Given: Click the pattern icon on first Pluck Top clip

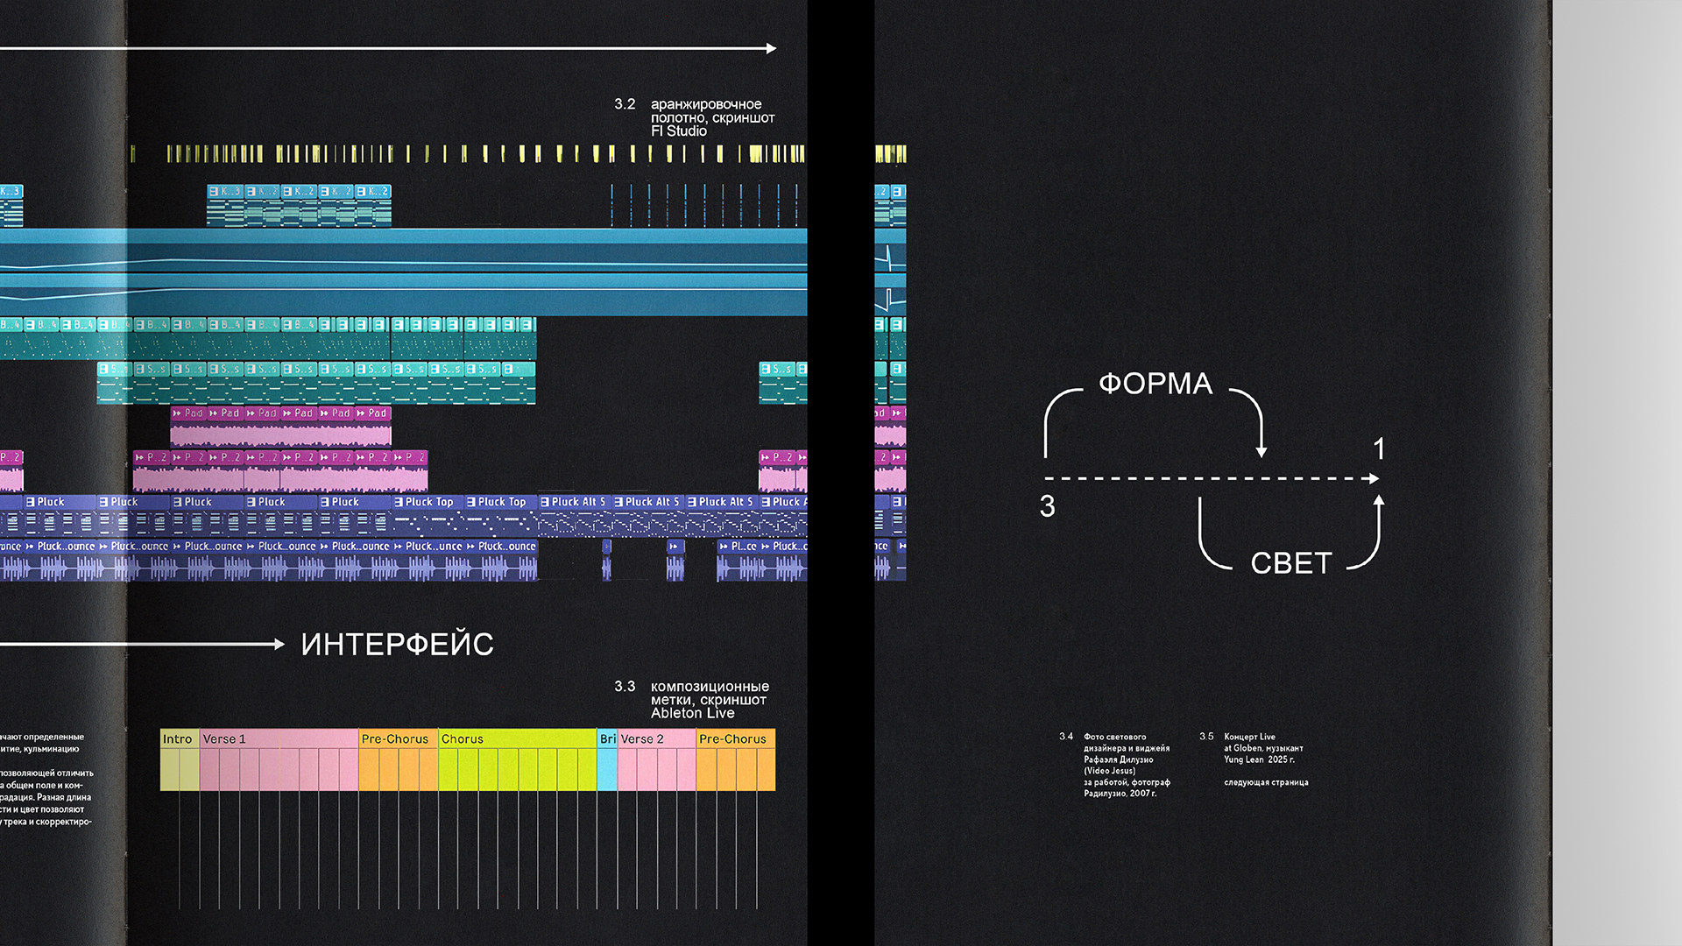Looking at the screenshot, I should (x=399, y=502).
